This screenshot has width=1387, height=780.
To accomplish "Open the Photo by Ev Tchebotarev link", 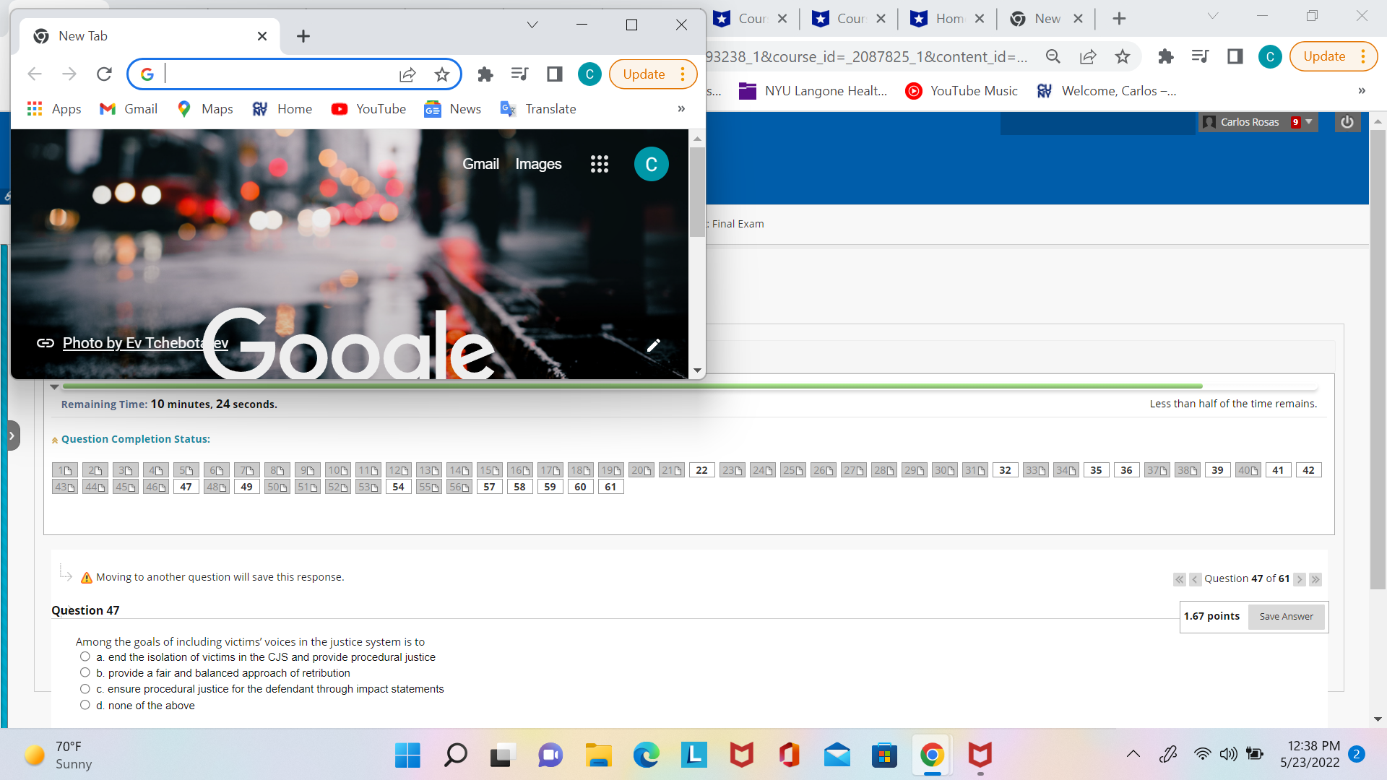I will (x=144, y=343).
